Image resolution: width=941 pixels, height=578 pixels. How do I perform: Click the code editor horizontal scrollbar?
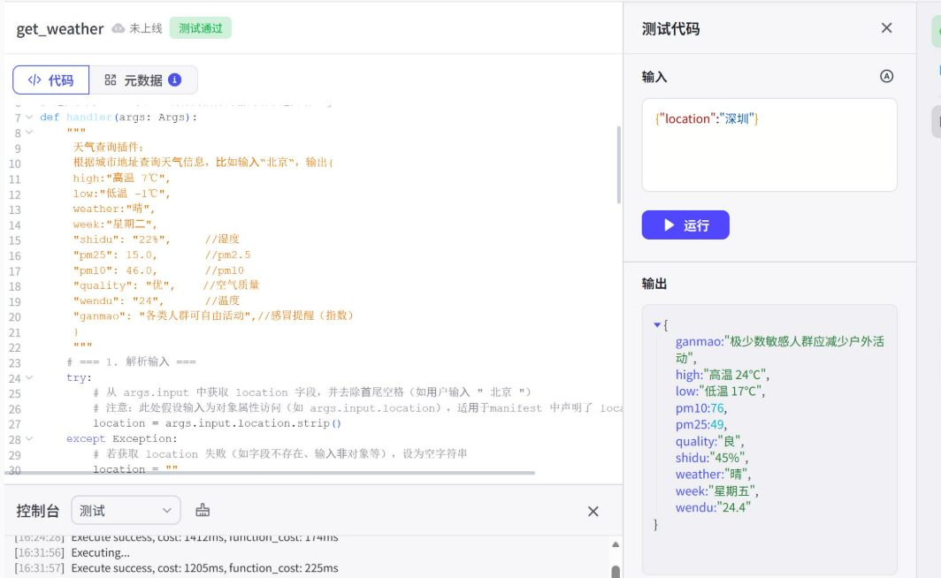[x=270, y=473]
